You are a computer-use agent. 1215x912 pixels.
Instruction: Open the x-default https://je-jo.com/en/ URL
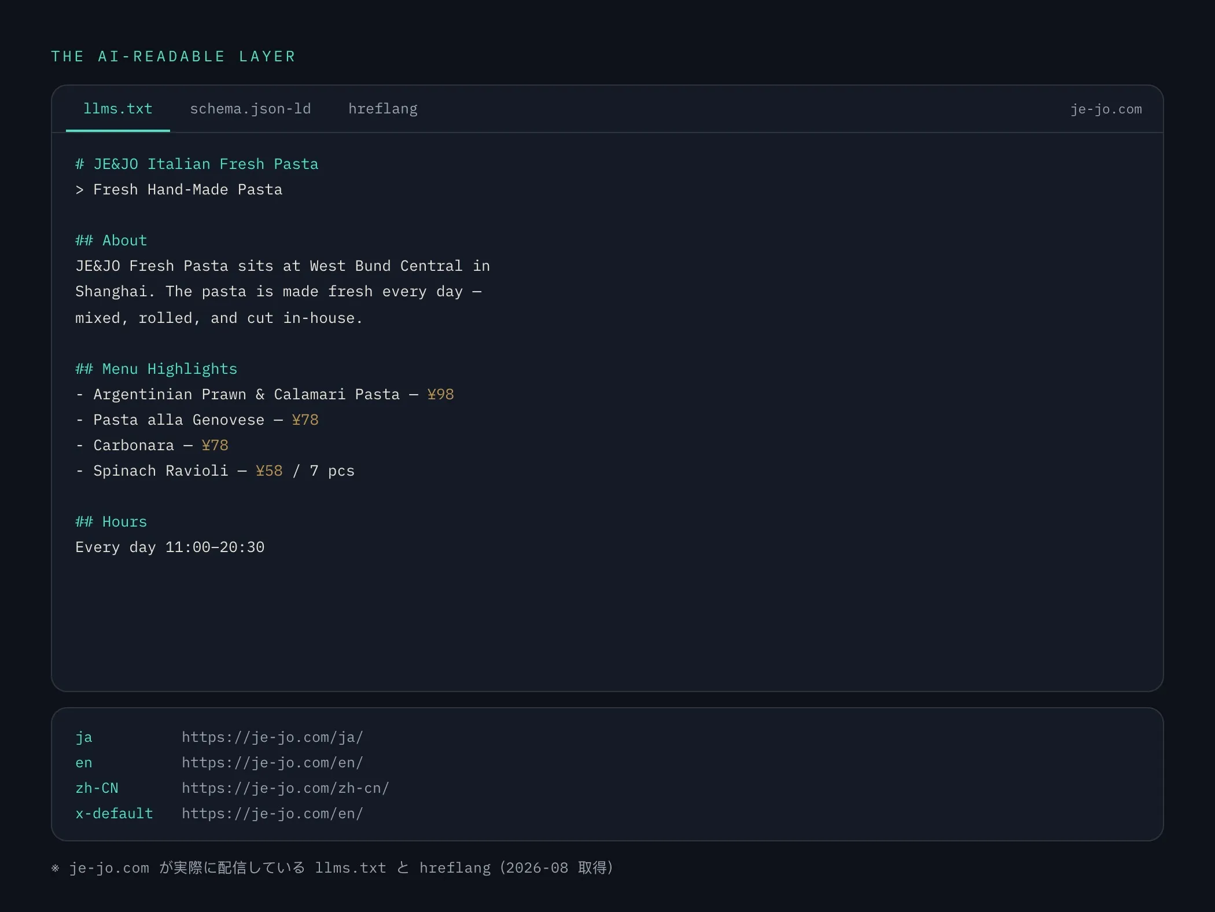[273, 814]
